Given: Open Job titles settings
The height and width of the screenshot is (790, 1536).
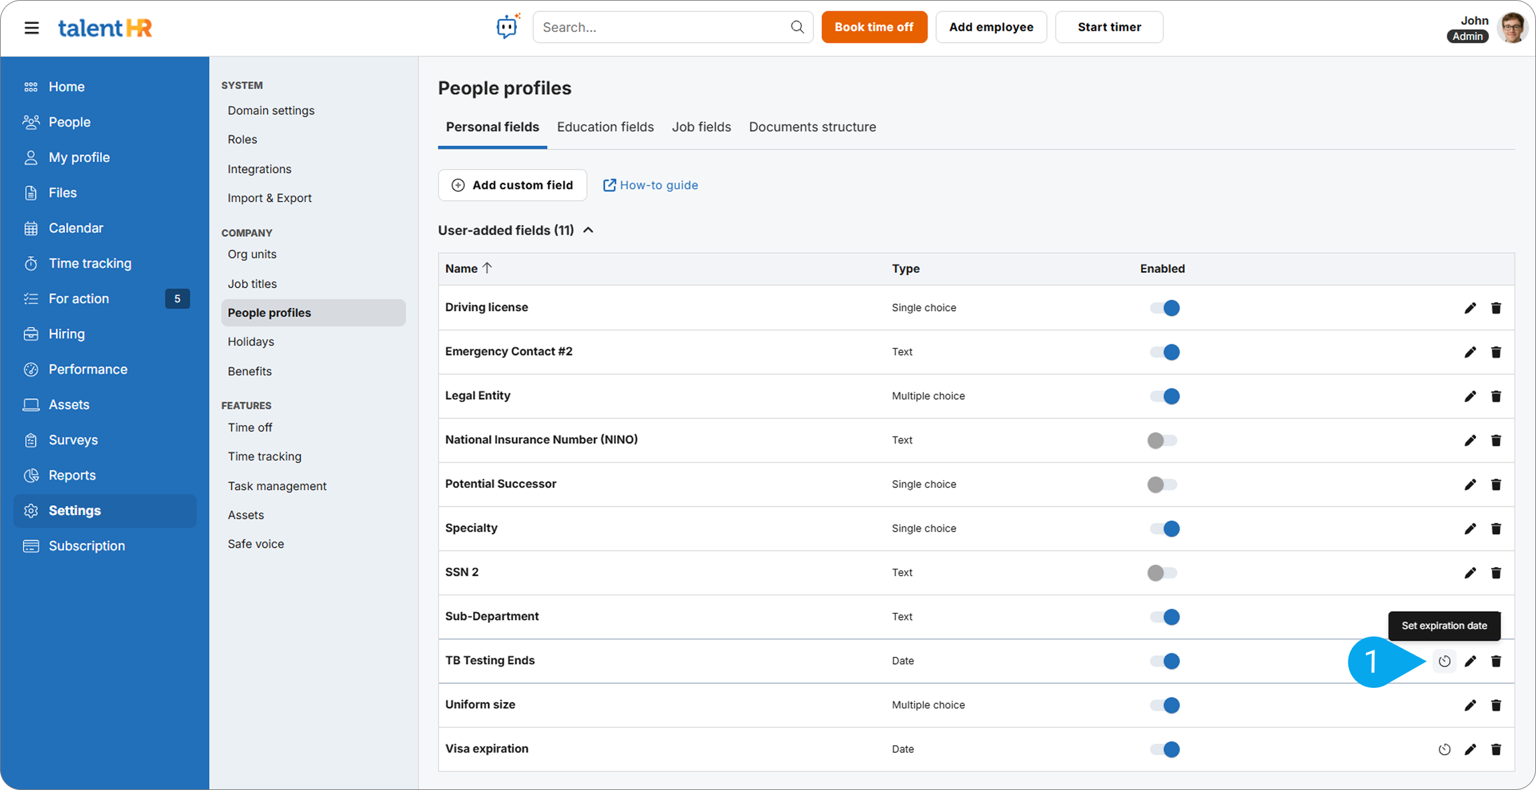Looking at the screenshot, I should (252, 284).
